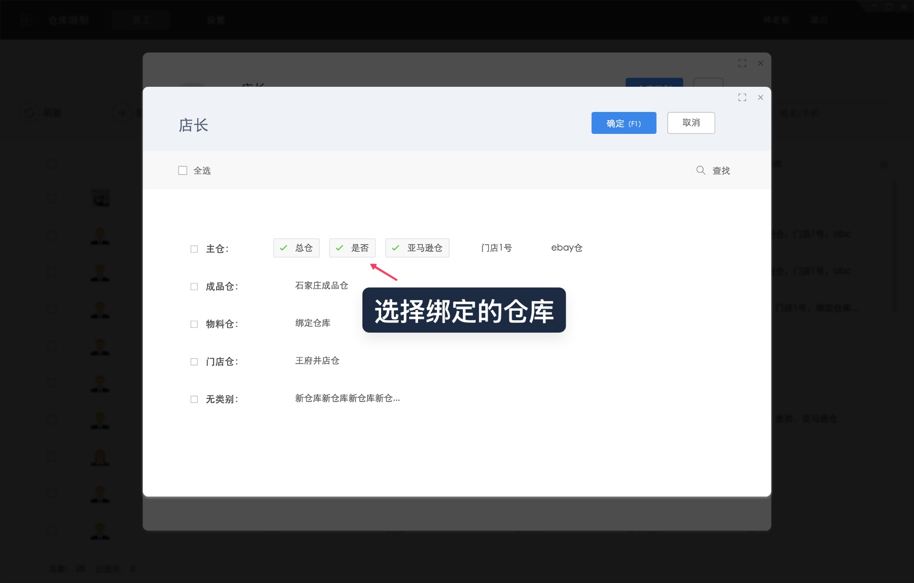
Task: Click the fullscreen icon on the dimmed background dialog
Action: click(742, 63)
